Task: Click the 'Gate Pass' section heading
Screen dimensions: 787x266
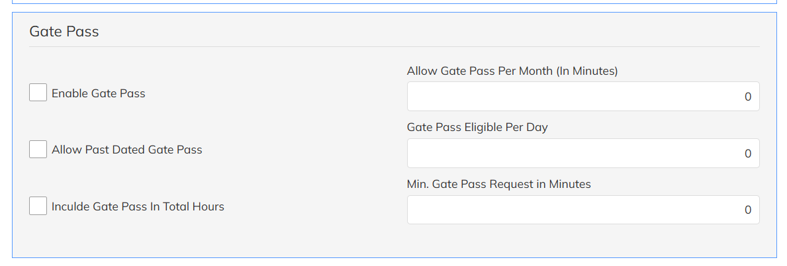Action: click(x=64, y=31)
